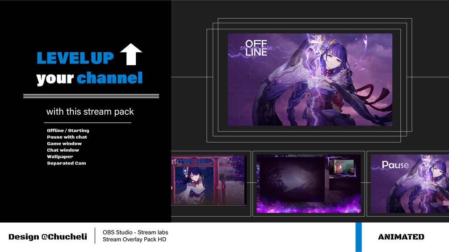Select the "Chat window" list item
Image resolution: width=449 pixels, height=252 pixels.
[63, 150]
